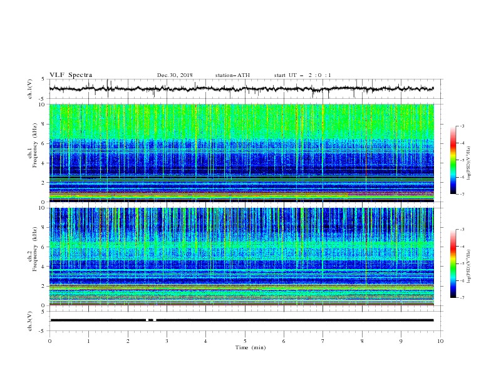496x383 pixels.
Task: Click the 'ch.3(V)' axis label
Action: tap(30, 321)
